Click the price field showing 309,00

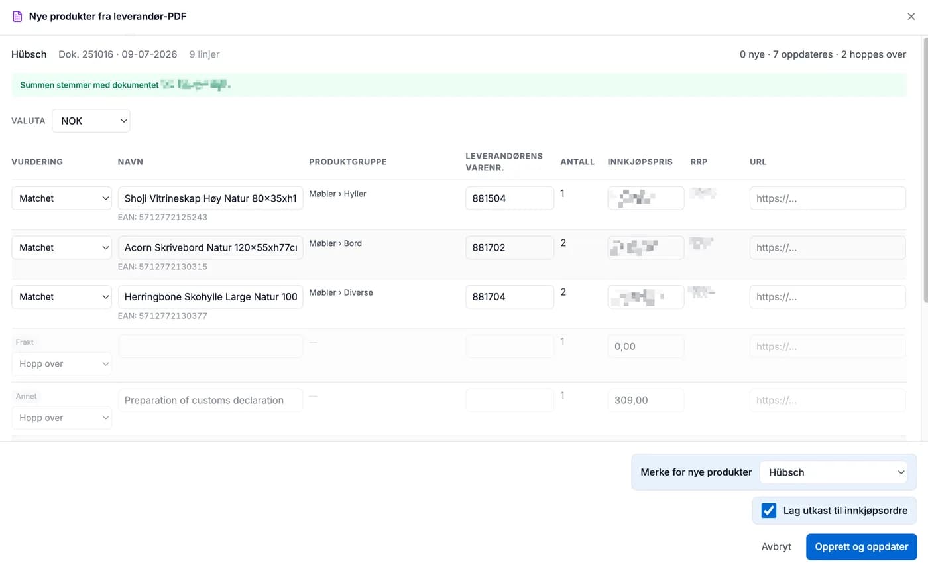tap(646, 400)
